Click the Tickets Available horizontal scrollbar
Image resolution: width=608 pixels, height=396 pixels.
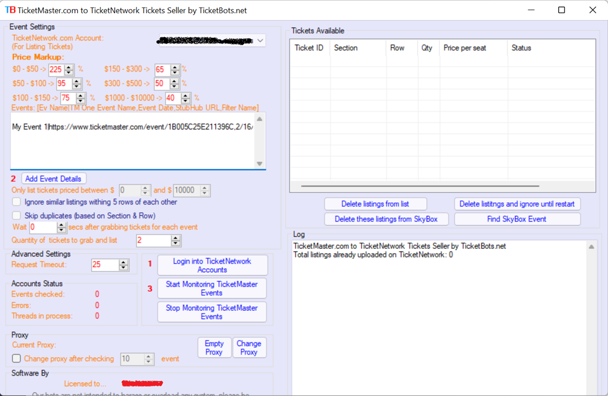tap(420, 186)
